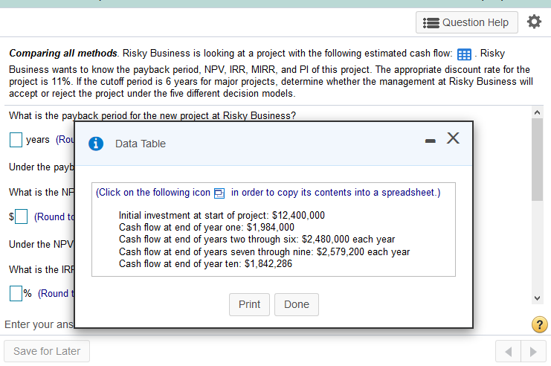Screen dimensions: 551x366
Task: Click the payback period question text
Action: tap(152, 115)
